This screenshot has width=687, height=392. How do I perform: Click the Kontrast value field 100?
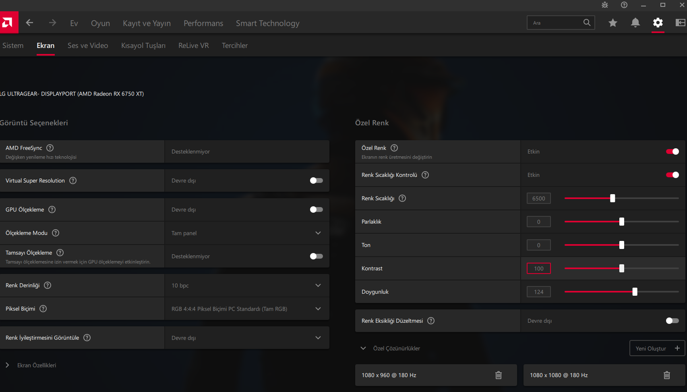pyautogui.click(x=539, y=268)
